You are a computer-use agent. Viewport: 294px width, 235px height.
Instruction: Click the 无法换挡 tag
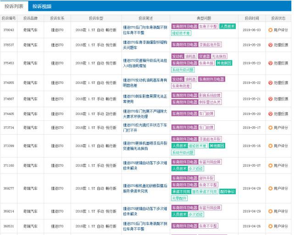(219, 56)
